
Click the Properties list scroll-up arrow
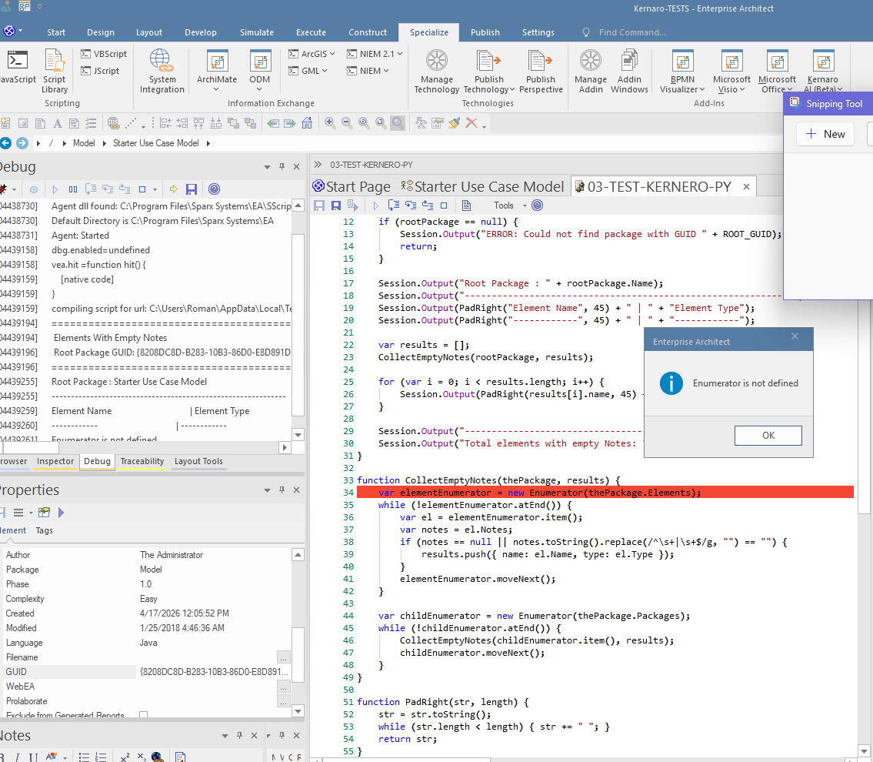(x=298, y=555)
